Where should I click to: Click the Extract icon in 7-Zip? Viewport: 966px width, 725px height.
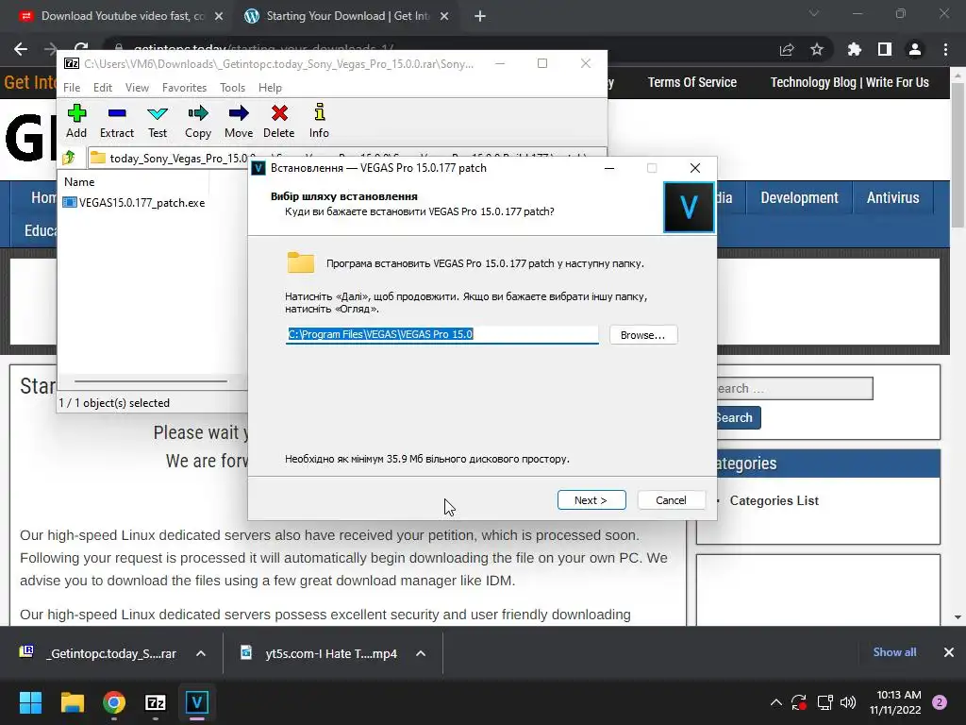pyautogui.click(x=116, y=121)
